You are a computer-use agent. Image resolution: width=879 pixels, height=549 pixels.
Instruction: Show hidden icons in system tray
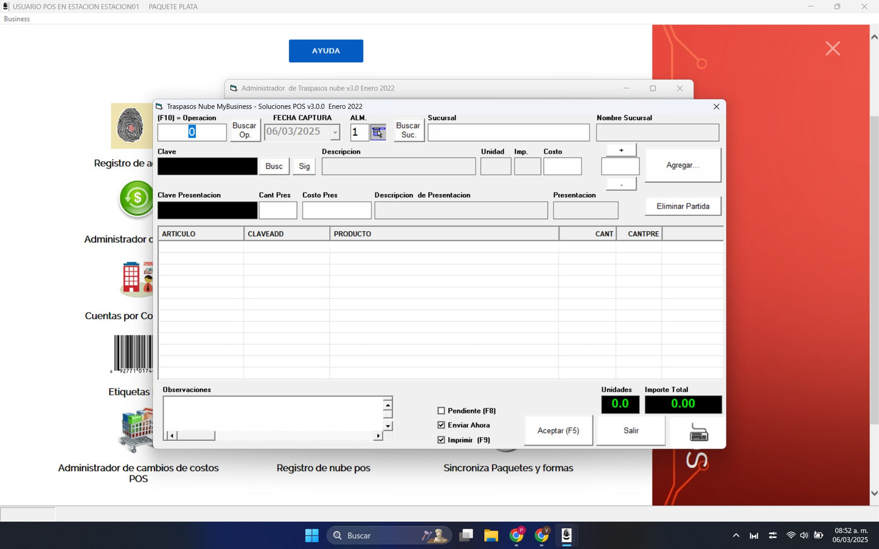(736, 536)
